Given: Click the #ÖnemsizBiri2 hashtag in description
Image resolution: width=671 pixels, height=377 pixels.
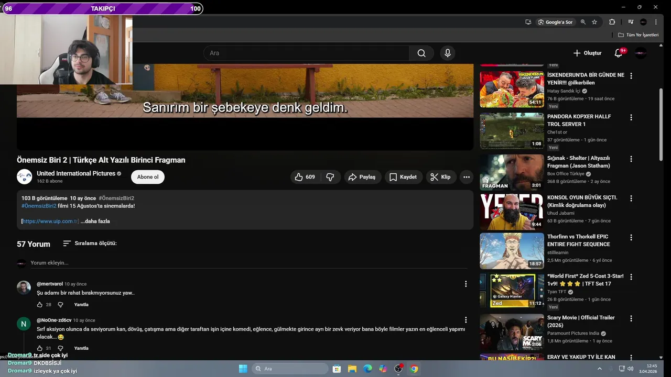Looking at the screenshot, I should coord(39,206).
